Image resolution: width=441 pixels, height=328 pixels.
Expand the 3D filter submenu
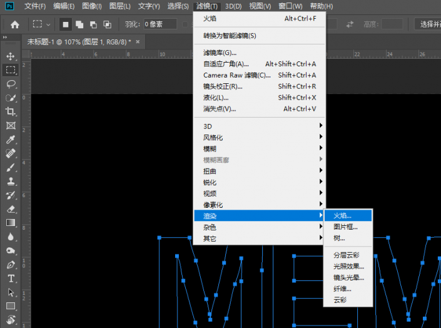click(x=258, y=126)
